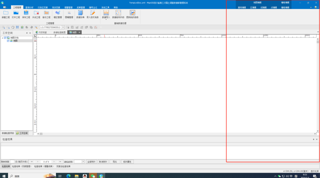Open the 数据检查配置 document tab
The width and height of the screenshot is (320, 178).
60,32
